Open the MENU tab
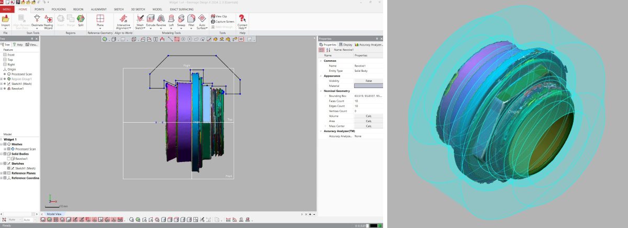 [x=7, y=9]
